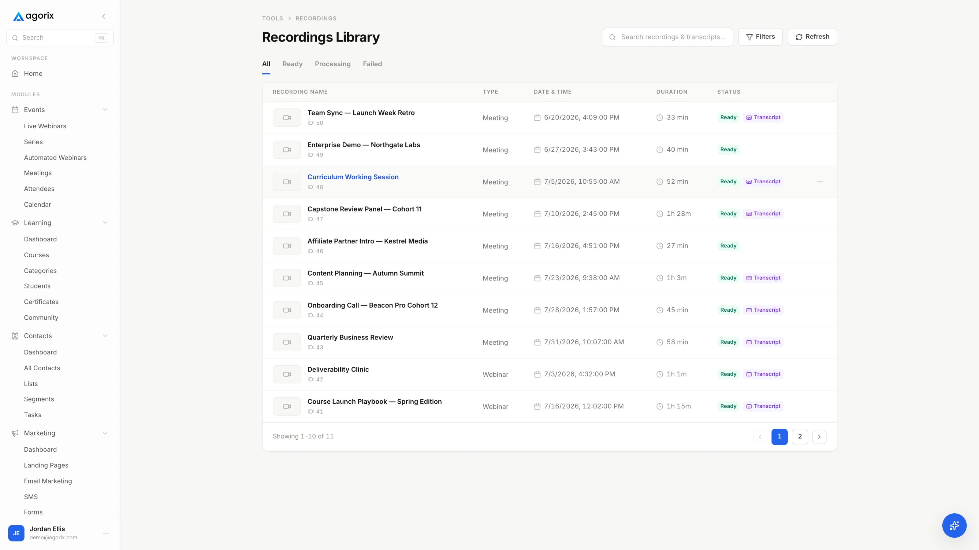Image resolution: width=979 pixels, height=550 pixels.
Task: Switch to the All tab
Action: (x=266, y=64)
